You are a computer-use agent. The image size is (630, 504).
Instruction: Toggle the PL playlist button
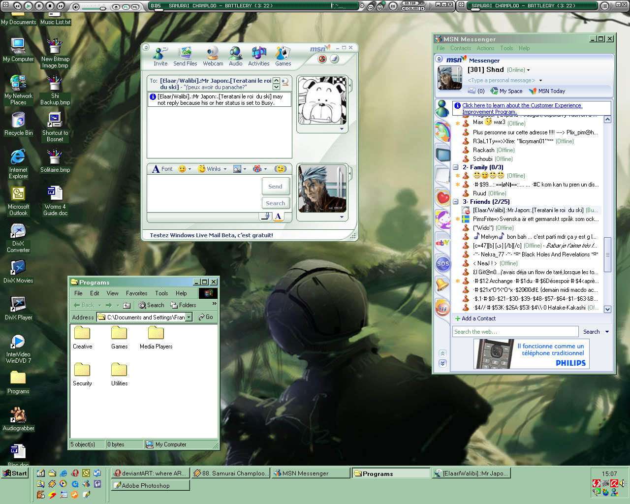[126, 7]
